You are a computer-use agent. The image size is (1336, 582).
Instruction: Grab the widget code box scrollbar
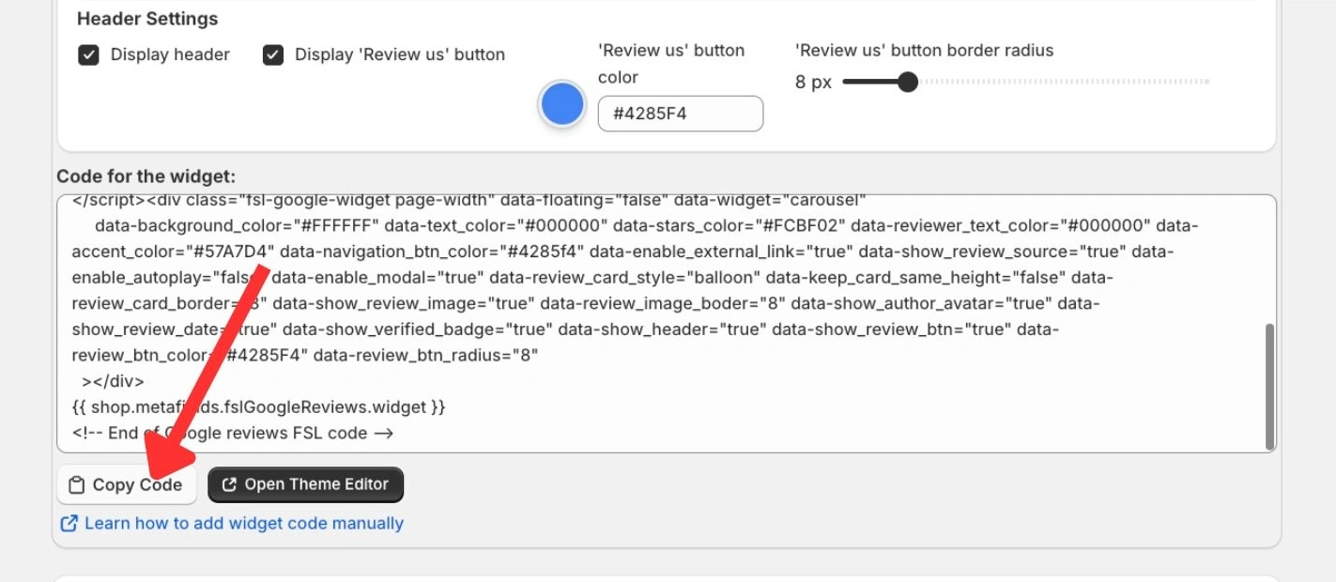[x=1270, y=386]
